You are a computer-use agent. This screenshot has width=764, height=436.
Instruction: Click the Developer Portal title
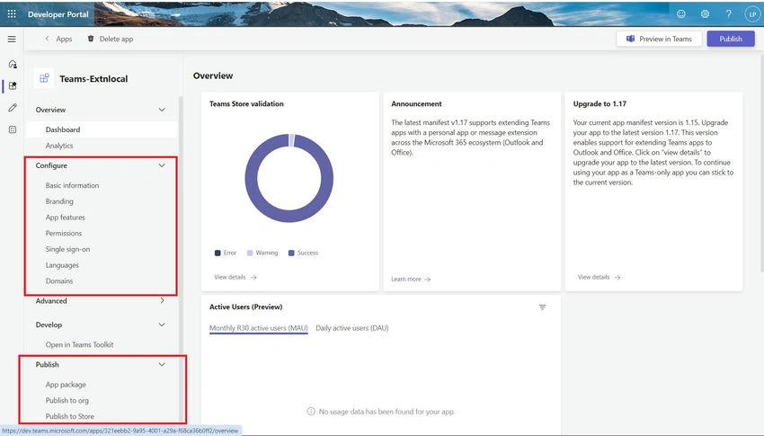(58, 14)
